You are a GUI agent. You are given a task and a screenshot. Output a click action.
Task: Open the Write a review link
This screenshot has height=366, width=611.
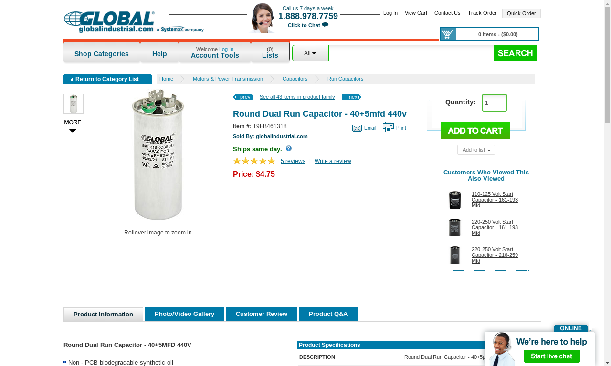[x=333, y=161]
